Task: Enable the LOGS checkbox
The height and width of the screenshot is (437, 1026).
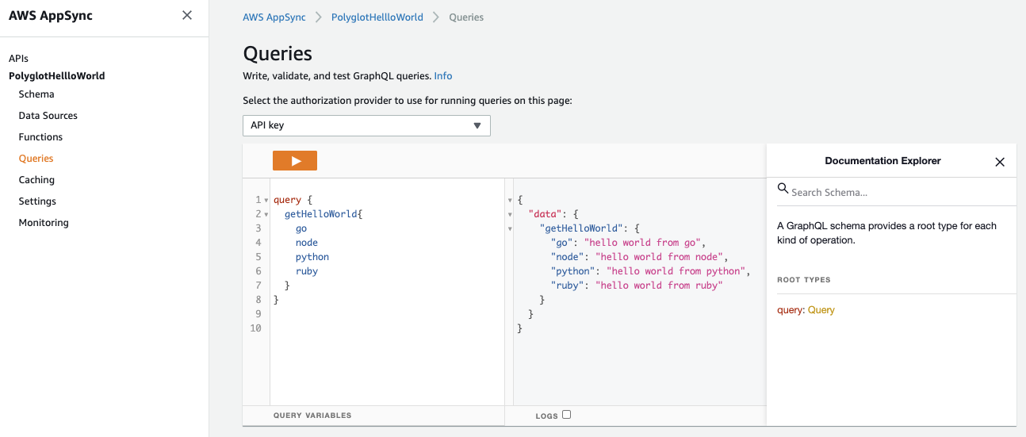Action: tap(566, 414)
